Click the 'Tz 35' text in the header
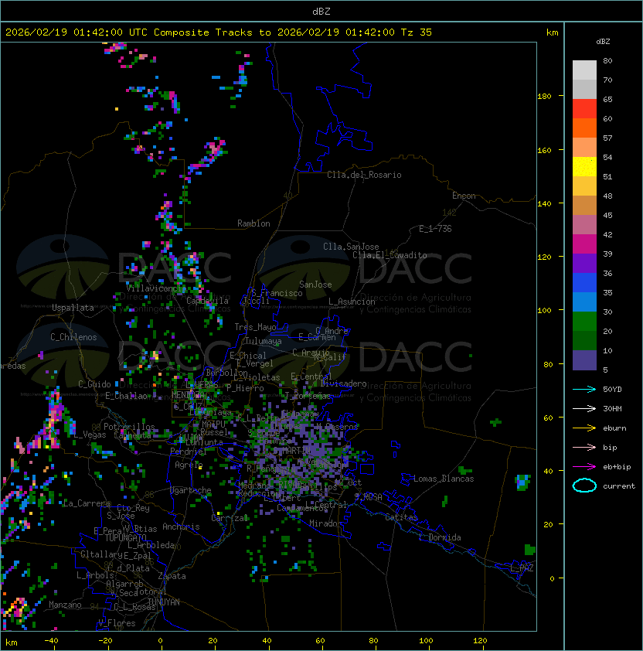The height and width of the screenshot is (651, 643). point(417,32)
